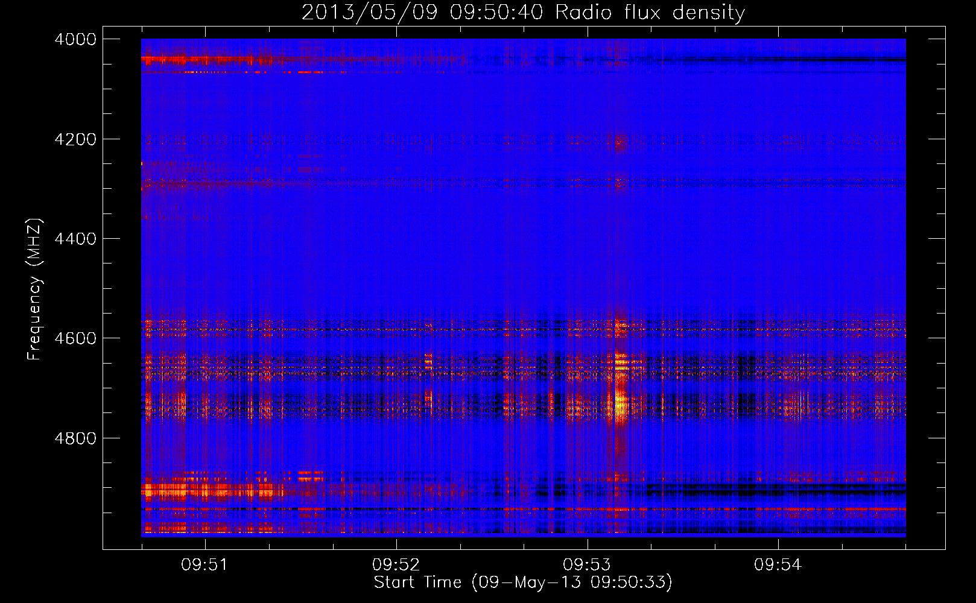The width and height of the screenshot is (976, 603).
Task: Click the '09:51' time axis label
Action: (x=205, y=564)
